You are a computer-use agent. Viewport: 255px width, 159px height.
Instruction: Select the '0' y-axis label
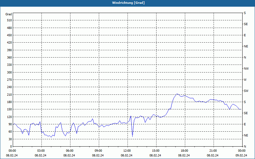pos(11,147)
